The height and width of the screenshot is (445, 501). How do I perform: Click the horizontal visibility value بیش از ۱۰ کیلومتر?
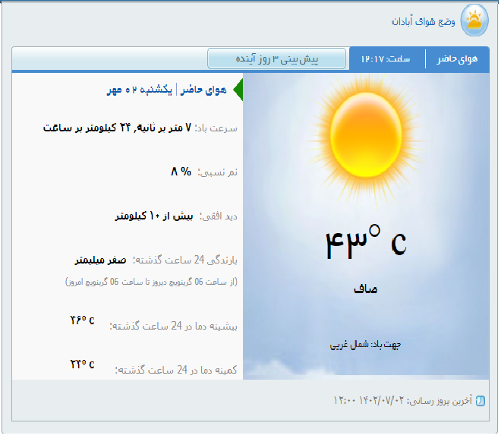154,216
